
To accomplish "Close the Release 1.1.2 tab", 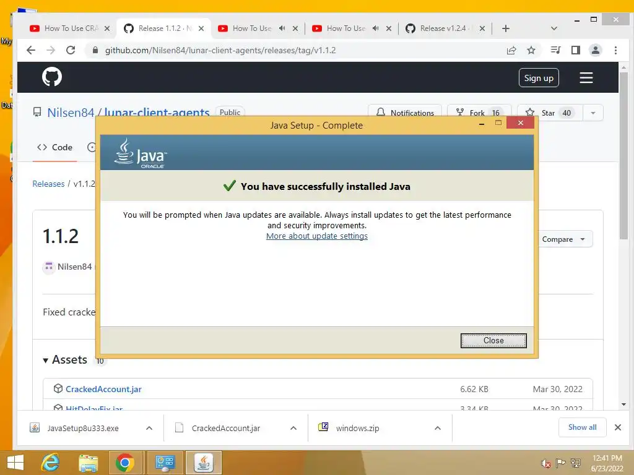I will (201, 28).
